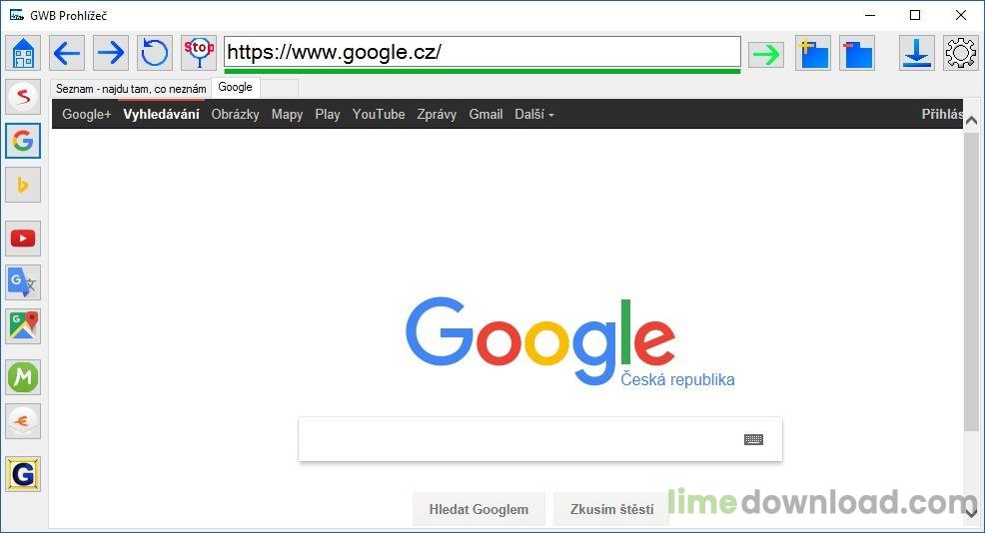Open the Google Translate sidebar shortcut
This screenshot has height=533, width=985.
23,282
